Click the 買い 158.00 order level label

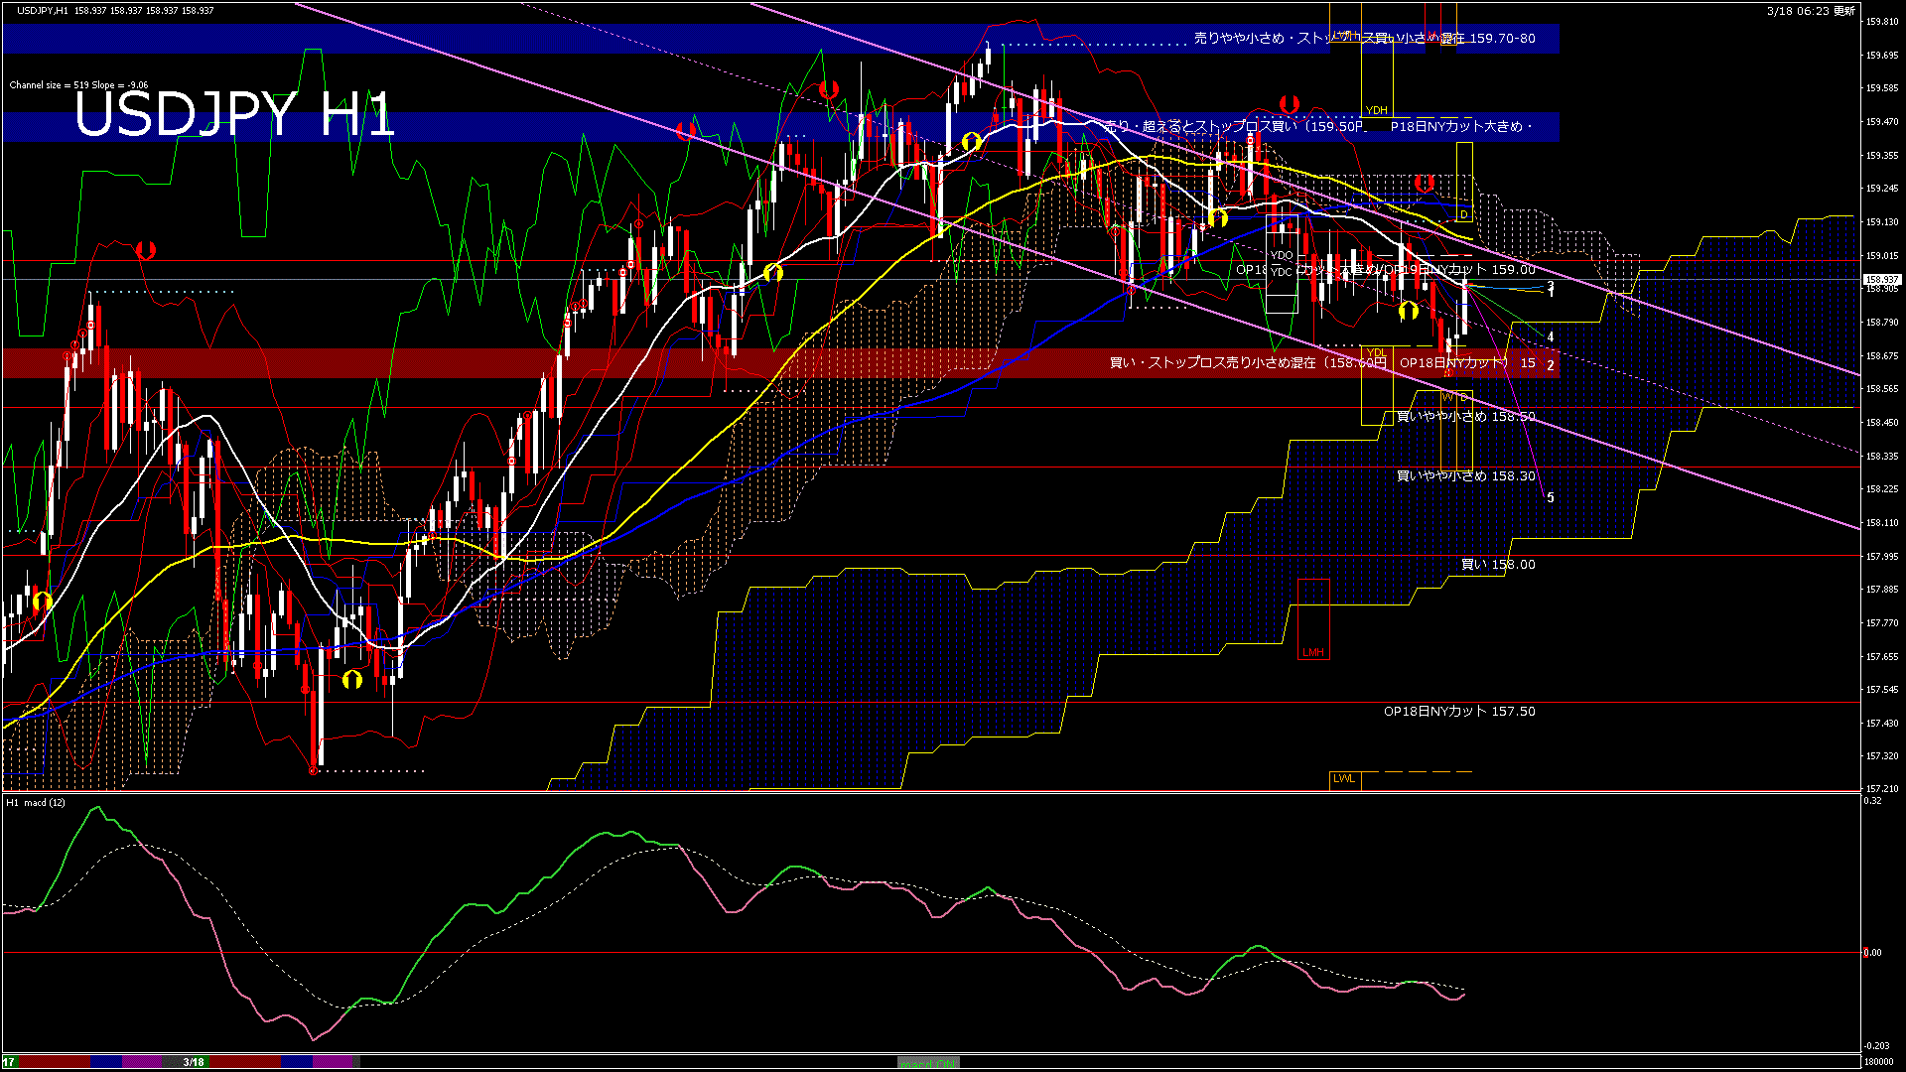(x=1498, y=565)
